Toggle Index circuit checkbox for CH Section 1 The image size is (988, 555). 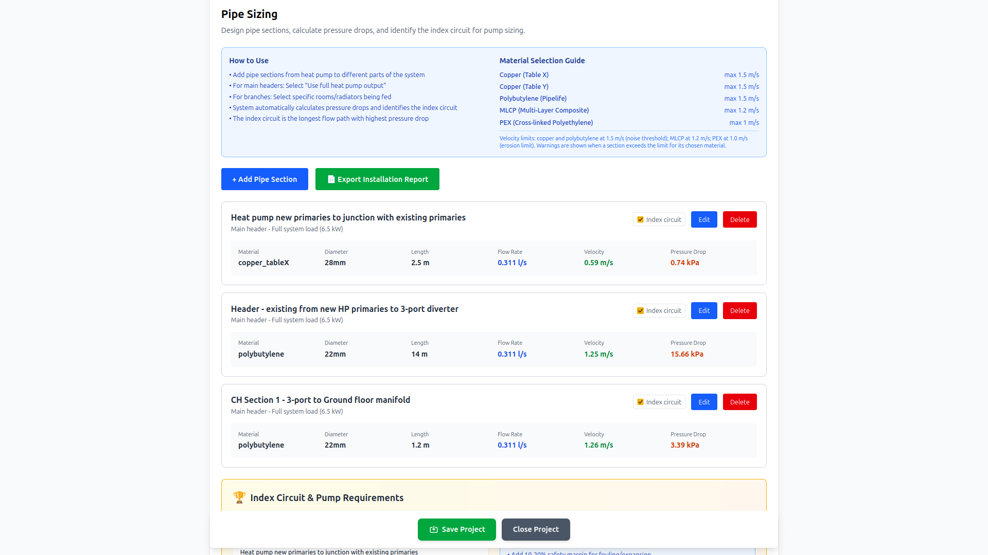(x=640, y=402)
